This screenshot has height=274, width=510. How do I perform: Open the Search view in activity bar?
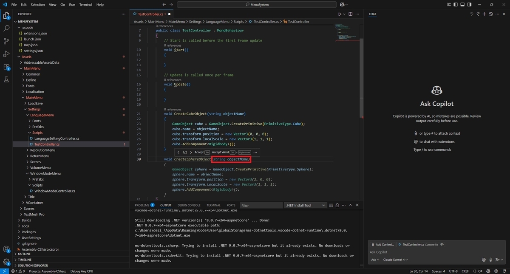coord(6,28)
